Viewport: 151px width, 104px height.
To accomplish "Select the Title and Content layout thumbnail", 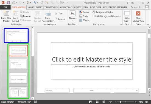I will [18, 64].
